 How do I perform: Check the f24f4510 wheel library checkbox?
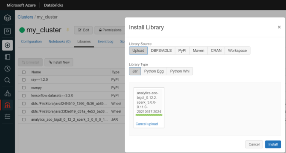[x=24, y=104]
